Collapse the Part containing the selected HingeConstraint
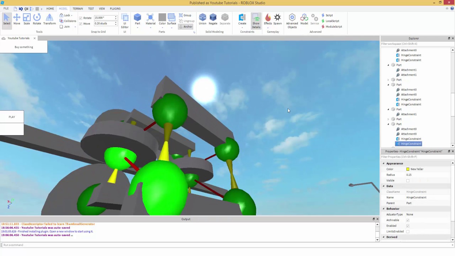455x256 pixels. [388, 124]
